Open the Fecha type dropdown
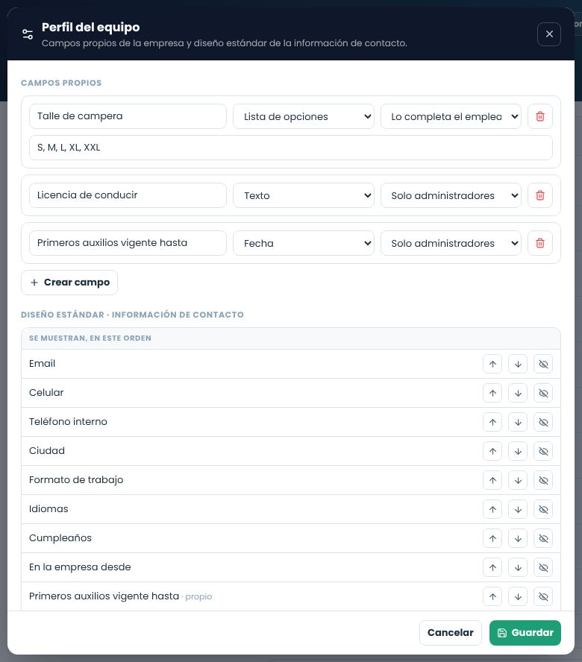The image size is (582, 662). 304,243
